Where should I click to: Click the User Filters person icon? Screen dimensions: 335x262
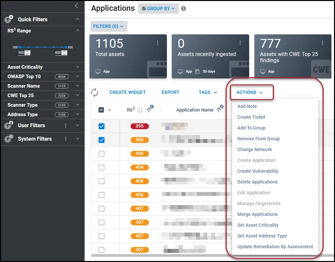pyautogui.click(x=9, y=125)
